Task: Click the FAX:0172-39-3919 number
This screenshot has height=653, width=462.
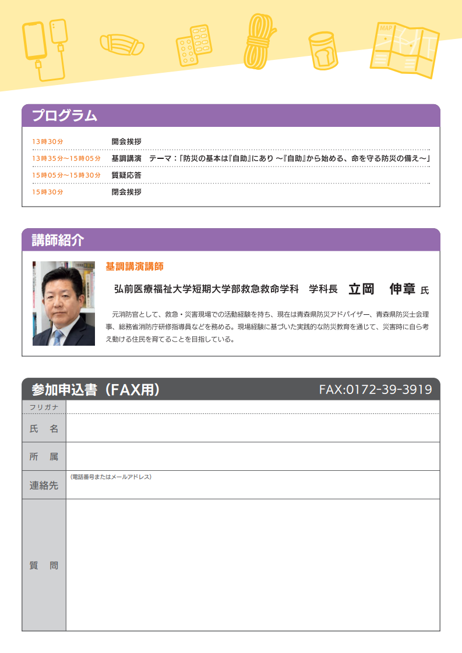Action: [x=375, y=389]
